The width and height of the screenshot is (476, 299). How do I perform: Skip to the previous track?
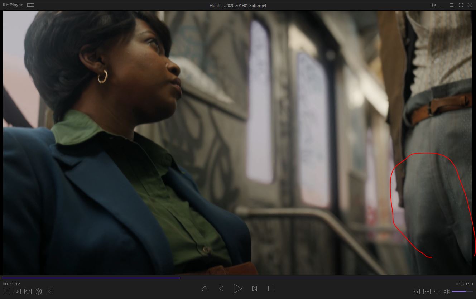point(221,289)
